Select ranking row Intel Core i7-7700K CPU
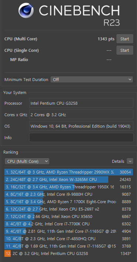Image resolution: width=137 pixels, height=262 pixels. pos(68,224)
